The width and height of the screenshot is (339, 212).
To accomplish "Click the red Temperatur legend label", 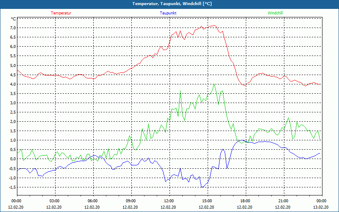I will 61,13.
